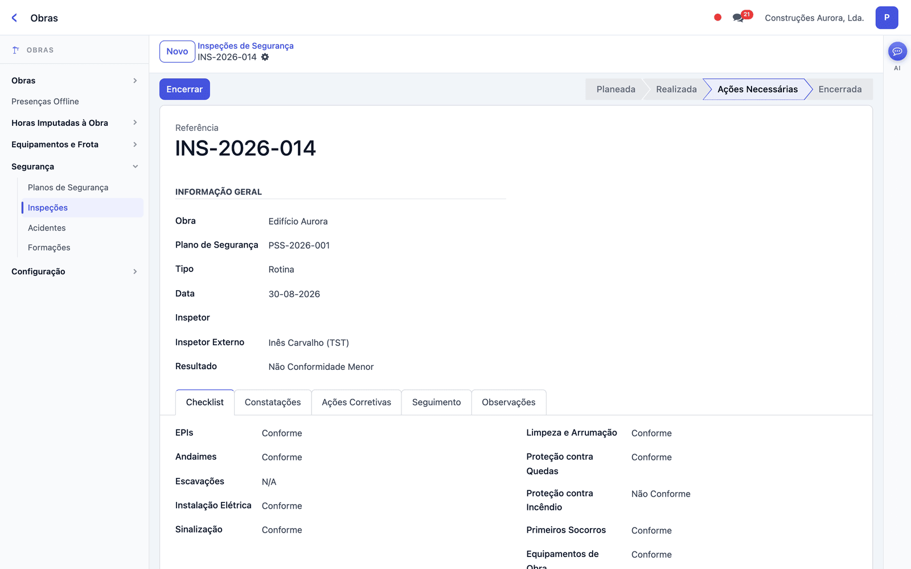Open Acidentes submenu item

point(47,228)
